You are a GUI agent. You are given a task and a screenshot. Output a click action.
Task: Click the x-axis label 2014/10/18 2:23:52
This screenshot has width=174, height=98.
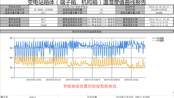tap(34, 80)
